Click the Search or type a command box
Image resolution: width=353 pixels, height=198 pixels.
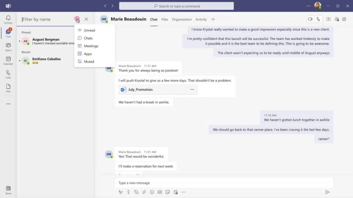[x=176, y=6]
